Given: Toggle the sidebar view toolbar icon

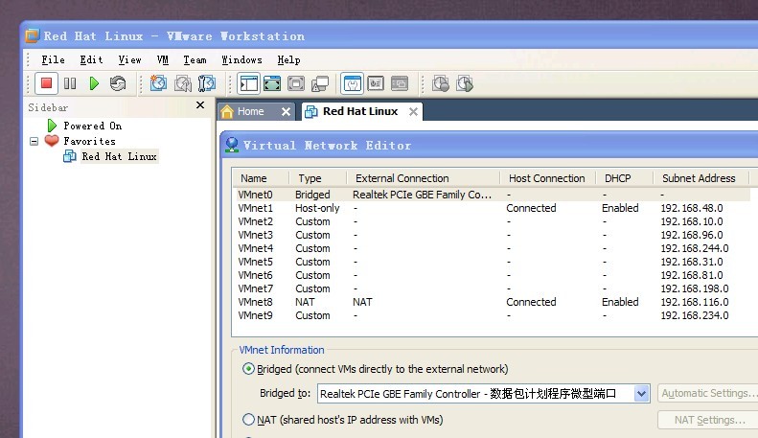Looking at the screenshot, I should tap(249, 84).
